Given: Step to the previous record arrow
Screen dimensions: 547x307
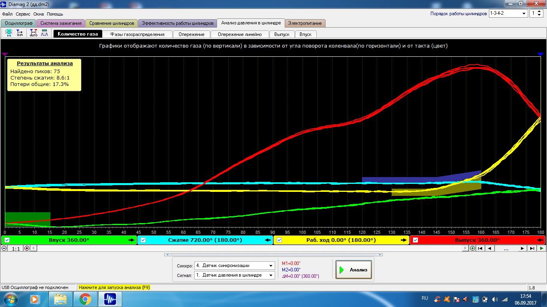Looking at the screenshot, I should (x=489, y=248).
